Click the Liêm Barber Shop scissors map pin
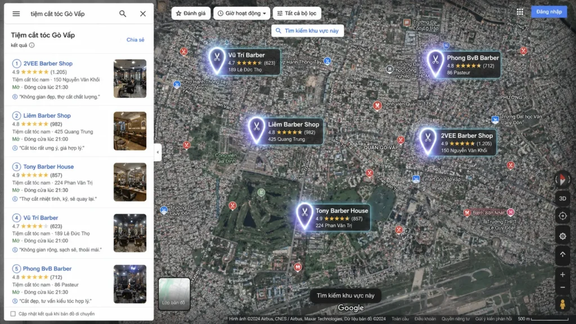This screenshot has height=324, width=576. pos(256,130)
